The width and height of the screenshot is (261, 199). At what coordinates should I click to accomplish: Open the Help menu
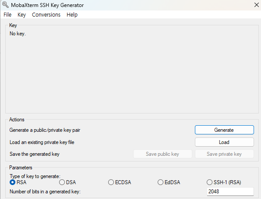72,14
